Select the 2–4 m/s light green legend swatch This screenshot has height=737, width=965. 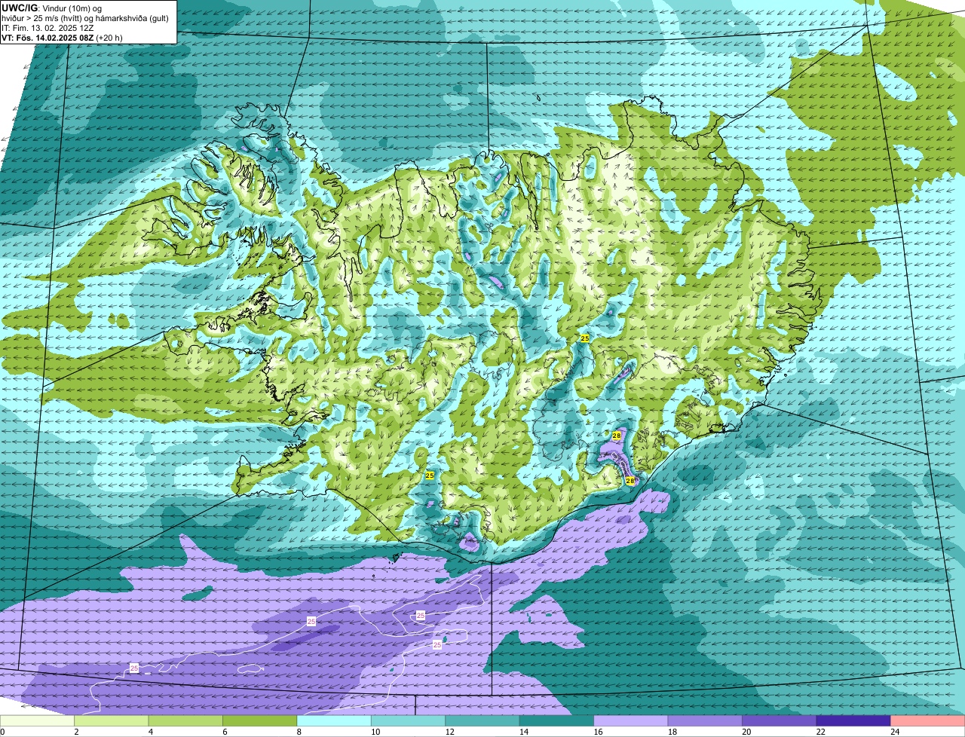coord(112,720)
